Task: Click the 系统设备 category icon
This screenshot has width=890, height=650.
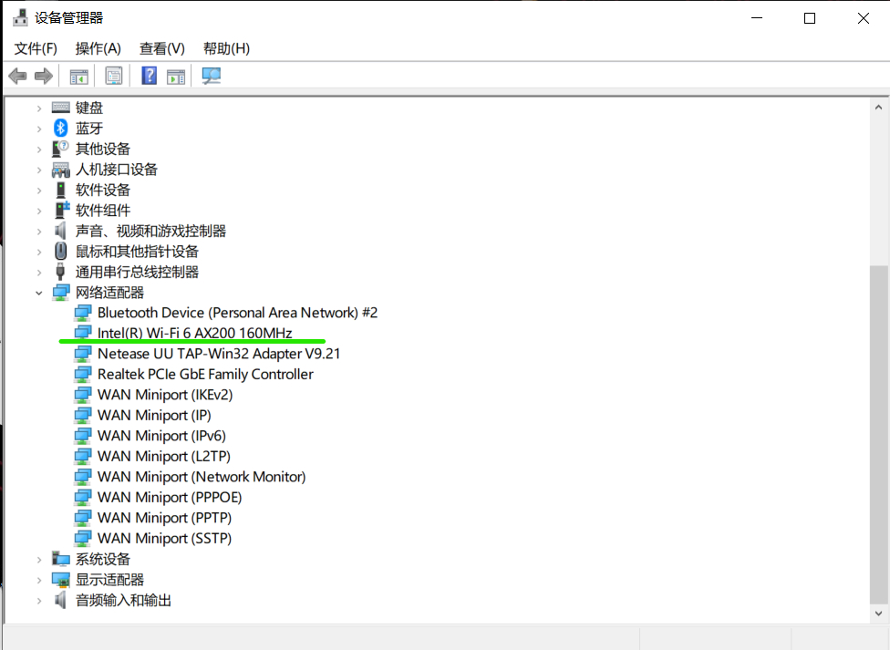Action: tap(61, 559)
